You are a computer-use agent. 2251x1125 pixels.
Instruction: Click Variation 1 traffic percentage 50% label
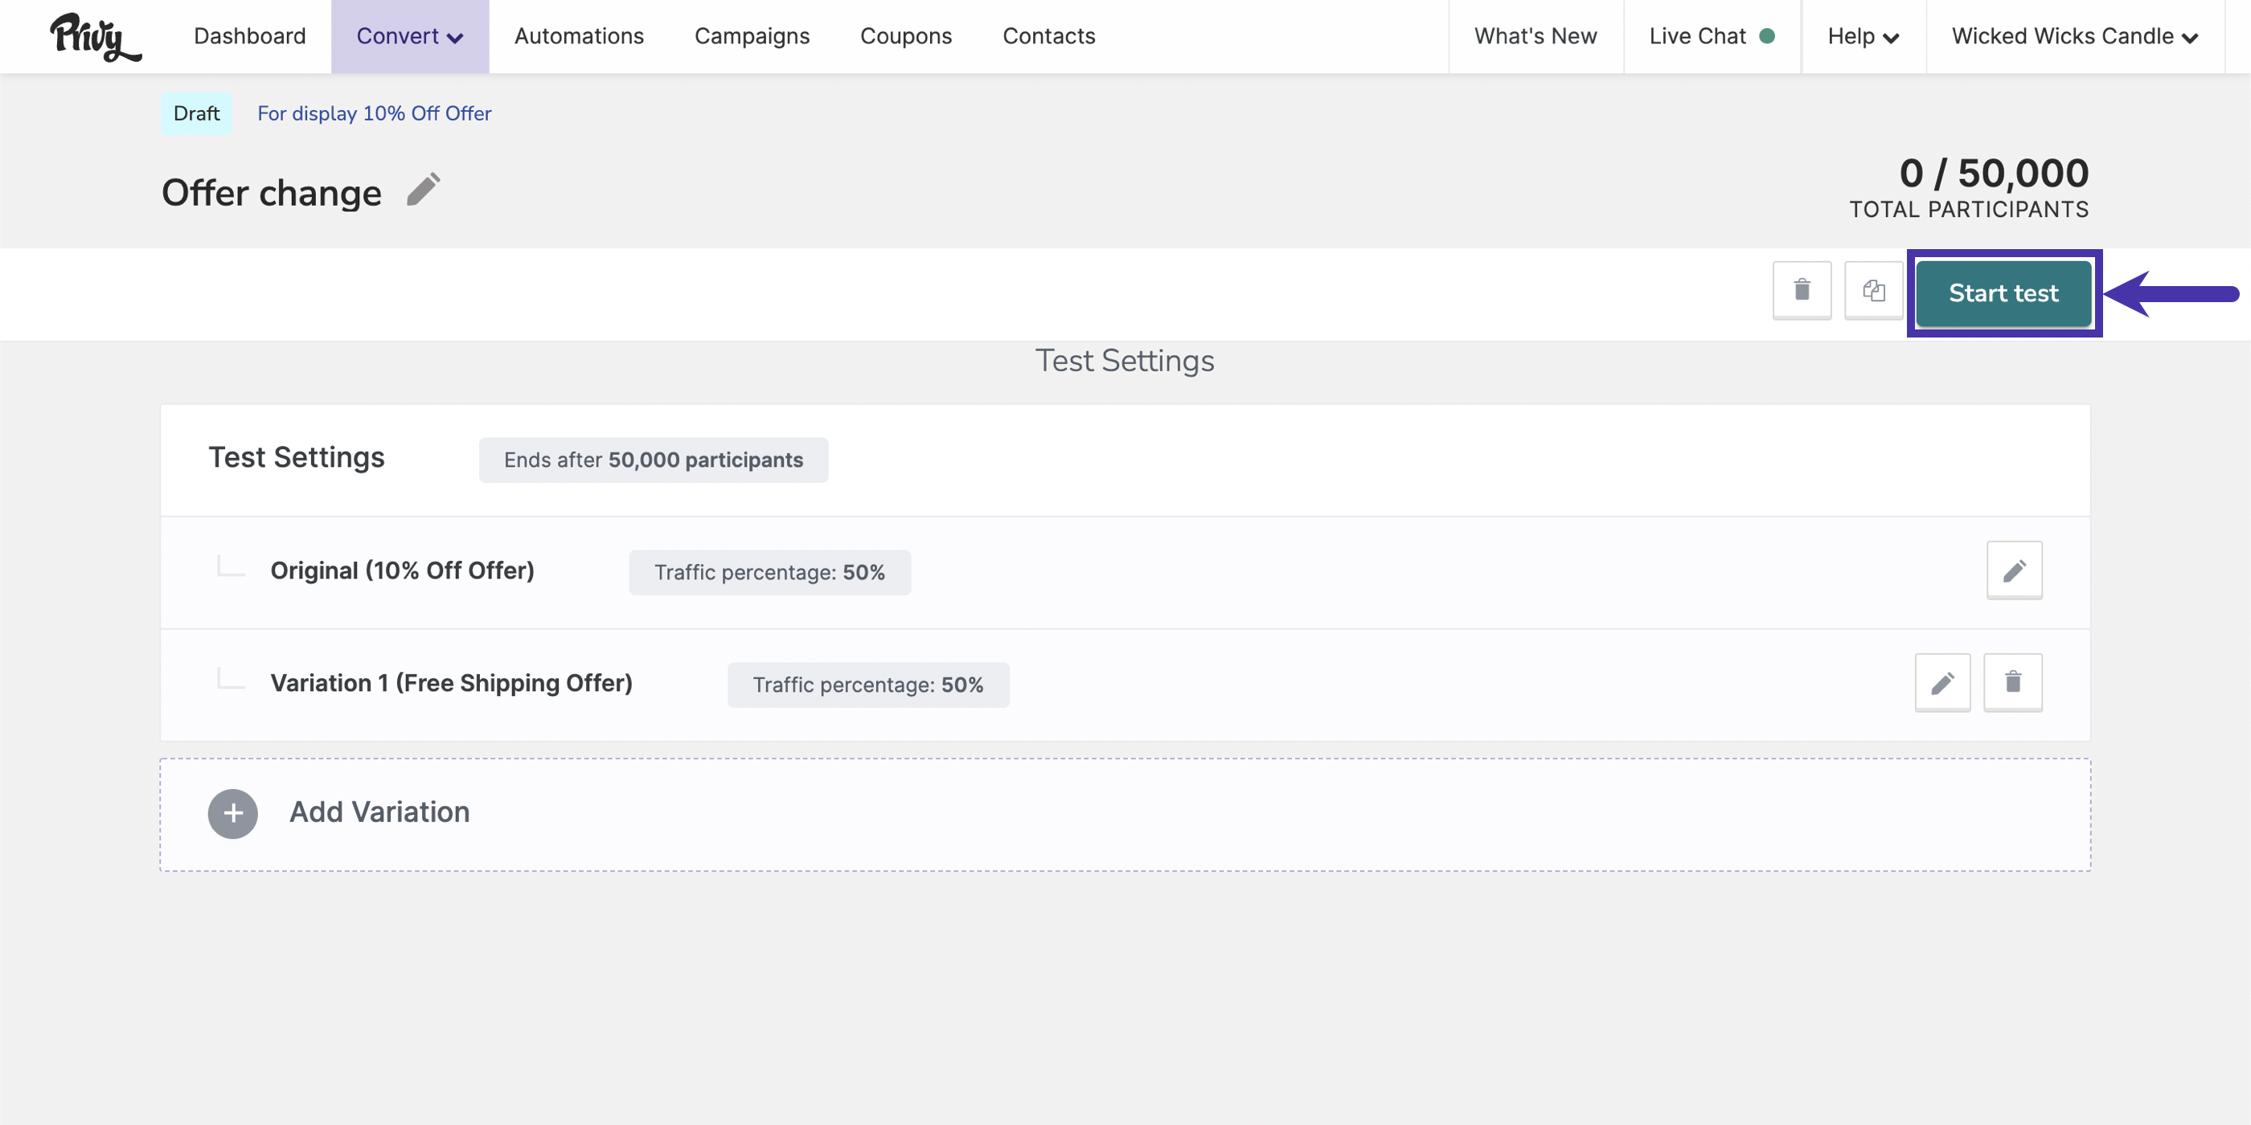coord(868,685)
